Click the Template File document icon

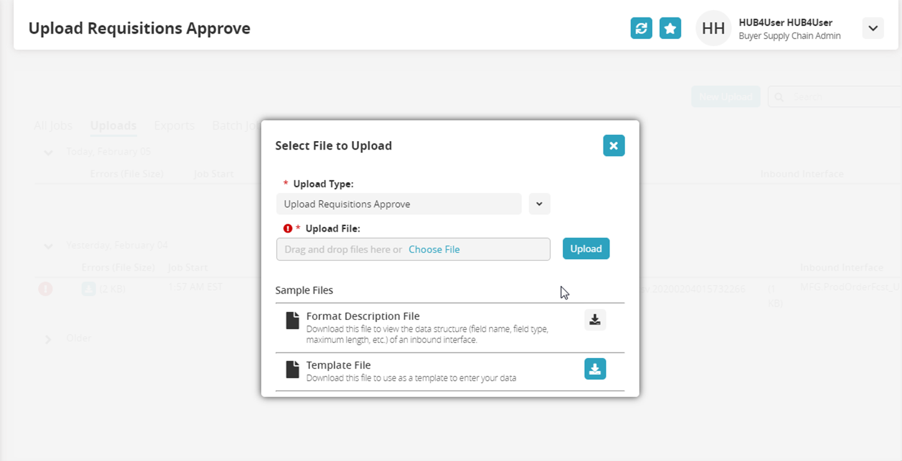click(x=292, y=370)
